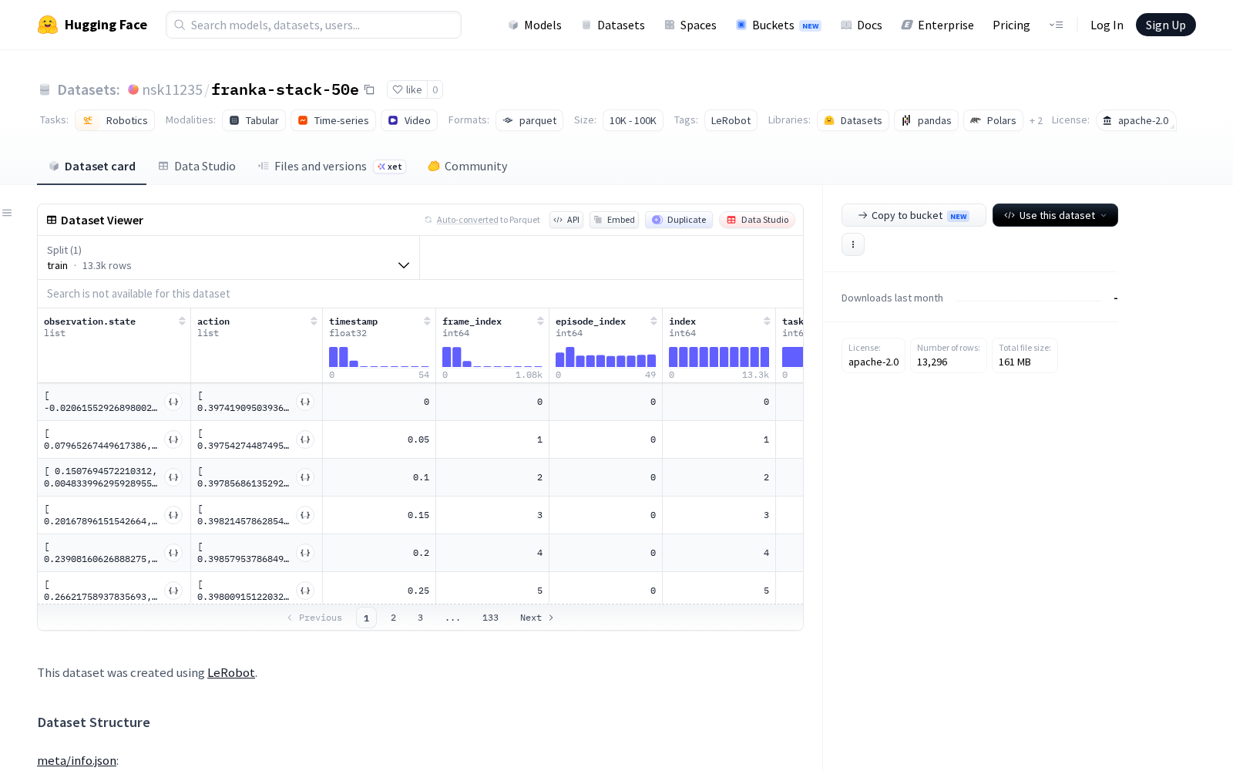The image size is (1233, 771).
Task: Click the timestamp histogram's first bar
Action: coord(334,357)
